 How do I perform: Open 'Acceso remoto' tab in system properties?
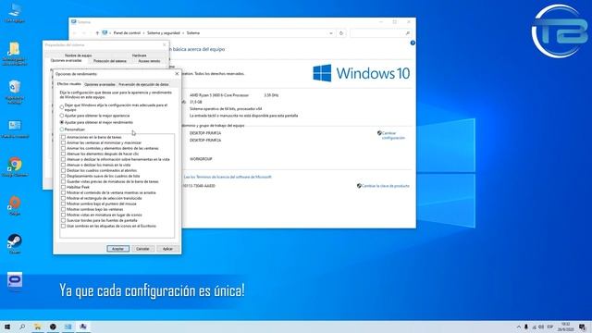click(149, 61)
